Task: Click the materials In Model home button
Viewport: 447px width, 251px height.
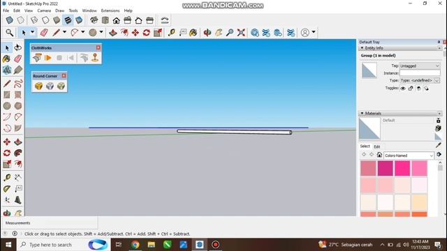Action: click(379, 155)
